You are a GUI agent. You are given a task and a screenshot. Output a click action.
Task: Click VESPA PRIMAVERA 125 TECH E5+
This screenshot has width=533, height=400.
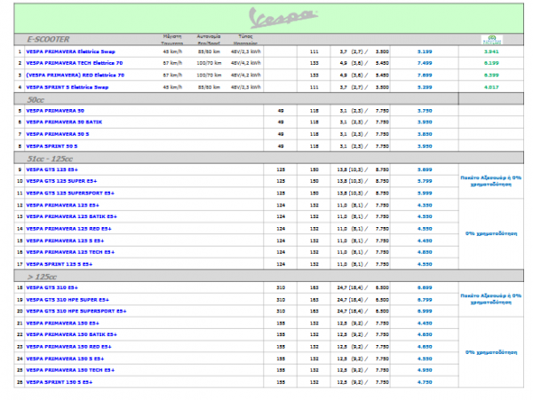pyautogui.click(x=70, y=253)
